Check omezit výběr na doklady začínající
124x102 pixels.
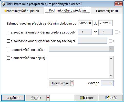8,41
